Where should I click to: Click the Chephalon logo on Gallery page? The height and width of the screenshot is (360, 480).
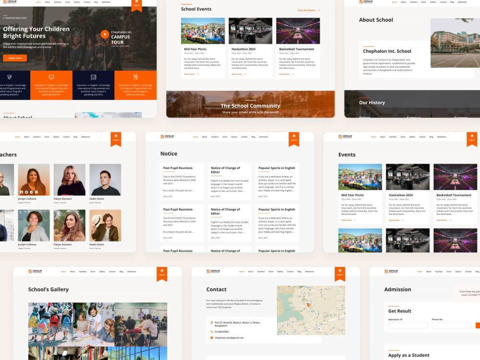[x=35, y=272]
